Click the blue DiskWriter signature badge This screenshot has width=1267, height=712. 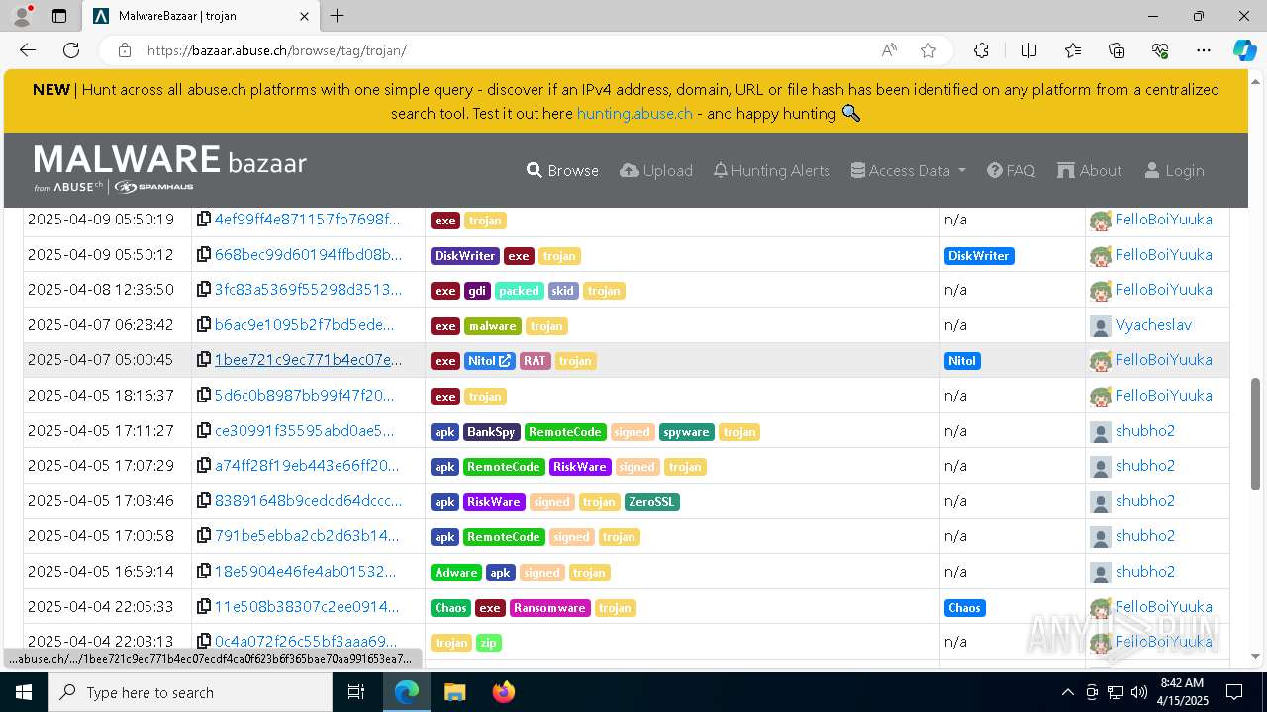coord(979,256)
